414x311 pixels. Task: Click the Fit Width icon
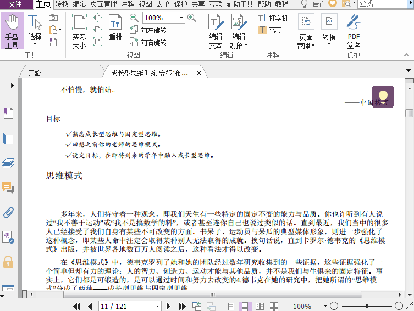coord(98,29)
